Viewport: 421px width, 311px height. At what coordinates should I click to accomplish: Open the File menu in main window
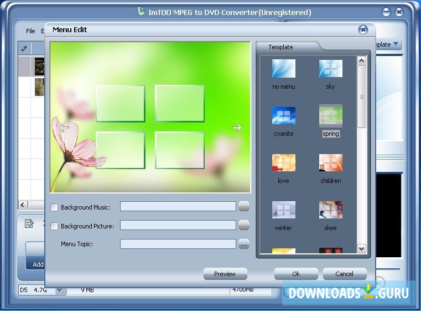pyautogui.click(x=30, y=31)
